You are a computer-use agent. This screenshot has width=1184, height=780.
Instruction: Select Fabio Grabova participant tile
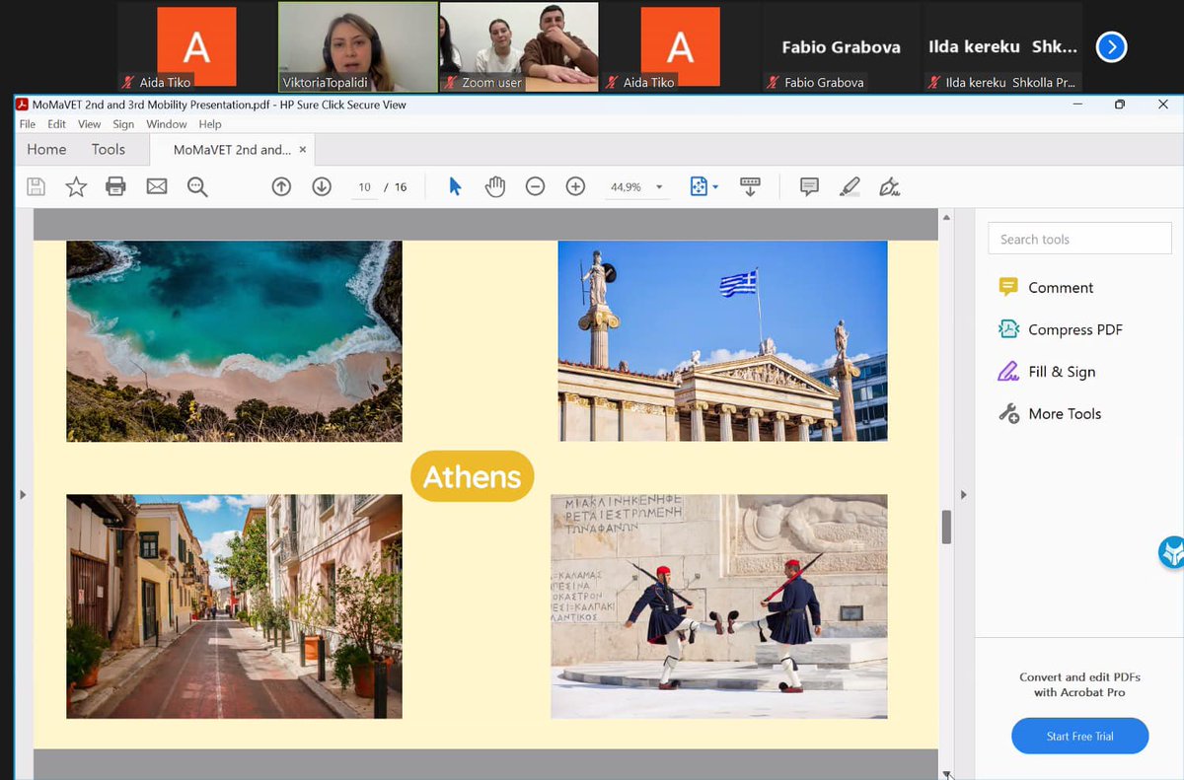tap(841, 46)
